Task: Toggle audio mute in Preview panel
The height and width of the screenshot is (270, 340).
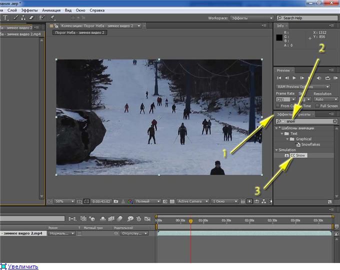Action: pyautogui.click(x=319, y=78)
